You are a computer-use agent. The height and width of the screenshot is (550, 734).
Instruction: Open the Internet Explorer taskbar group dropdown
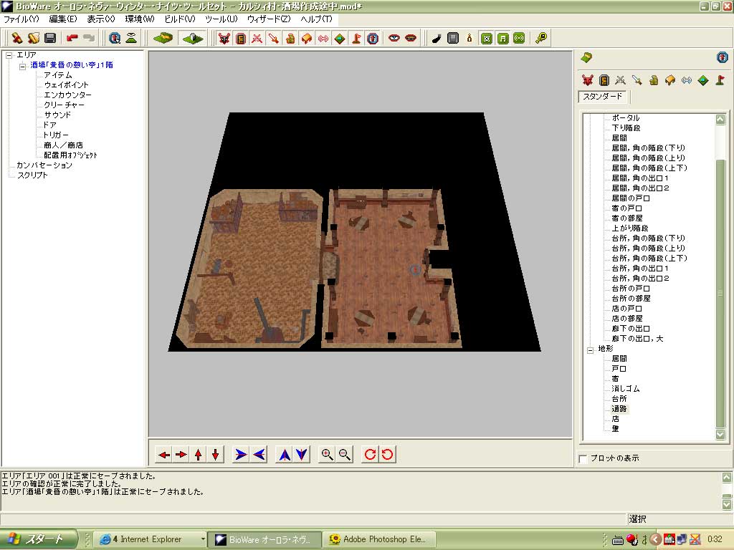tap(203, 539)
